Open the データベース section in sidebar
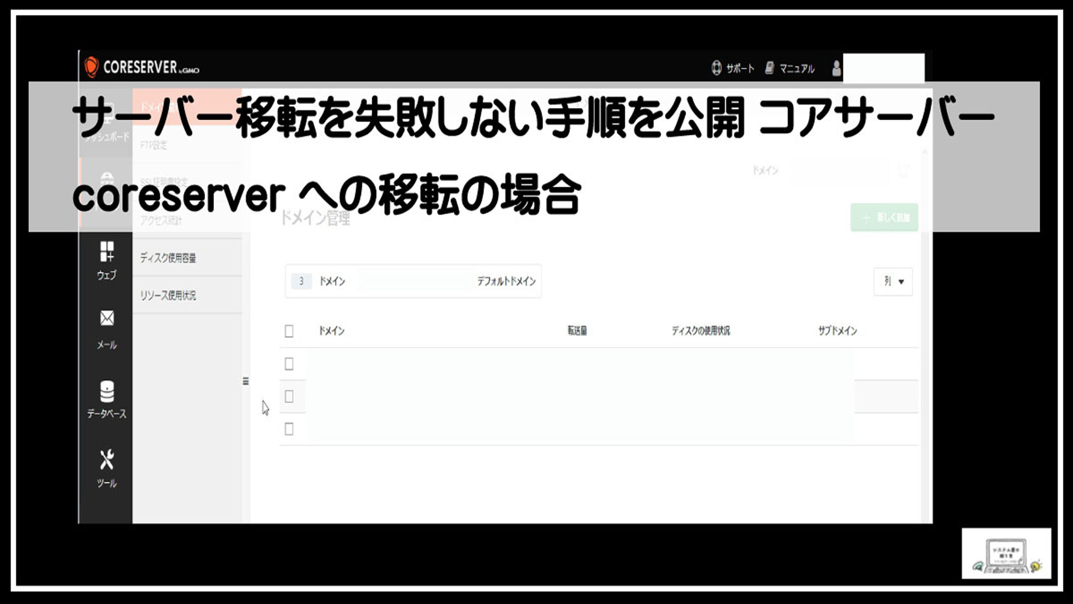Image resolution: width=1073 pixels, height=604 pixels. click(x=107, y=399)
